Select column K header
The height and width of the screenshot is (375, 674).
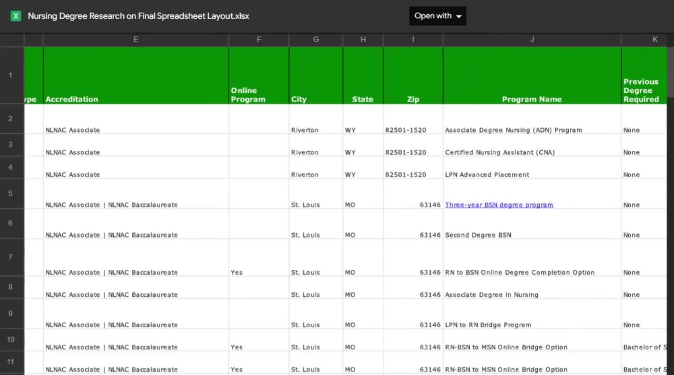click(644, 40)
